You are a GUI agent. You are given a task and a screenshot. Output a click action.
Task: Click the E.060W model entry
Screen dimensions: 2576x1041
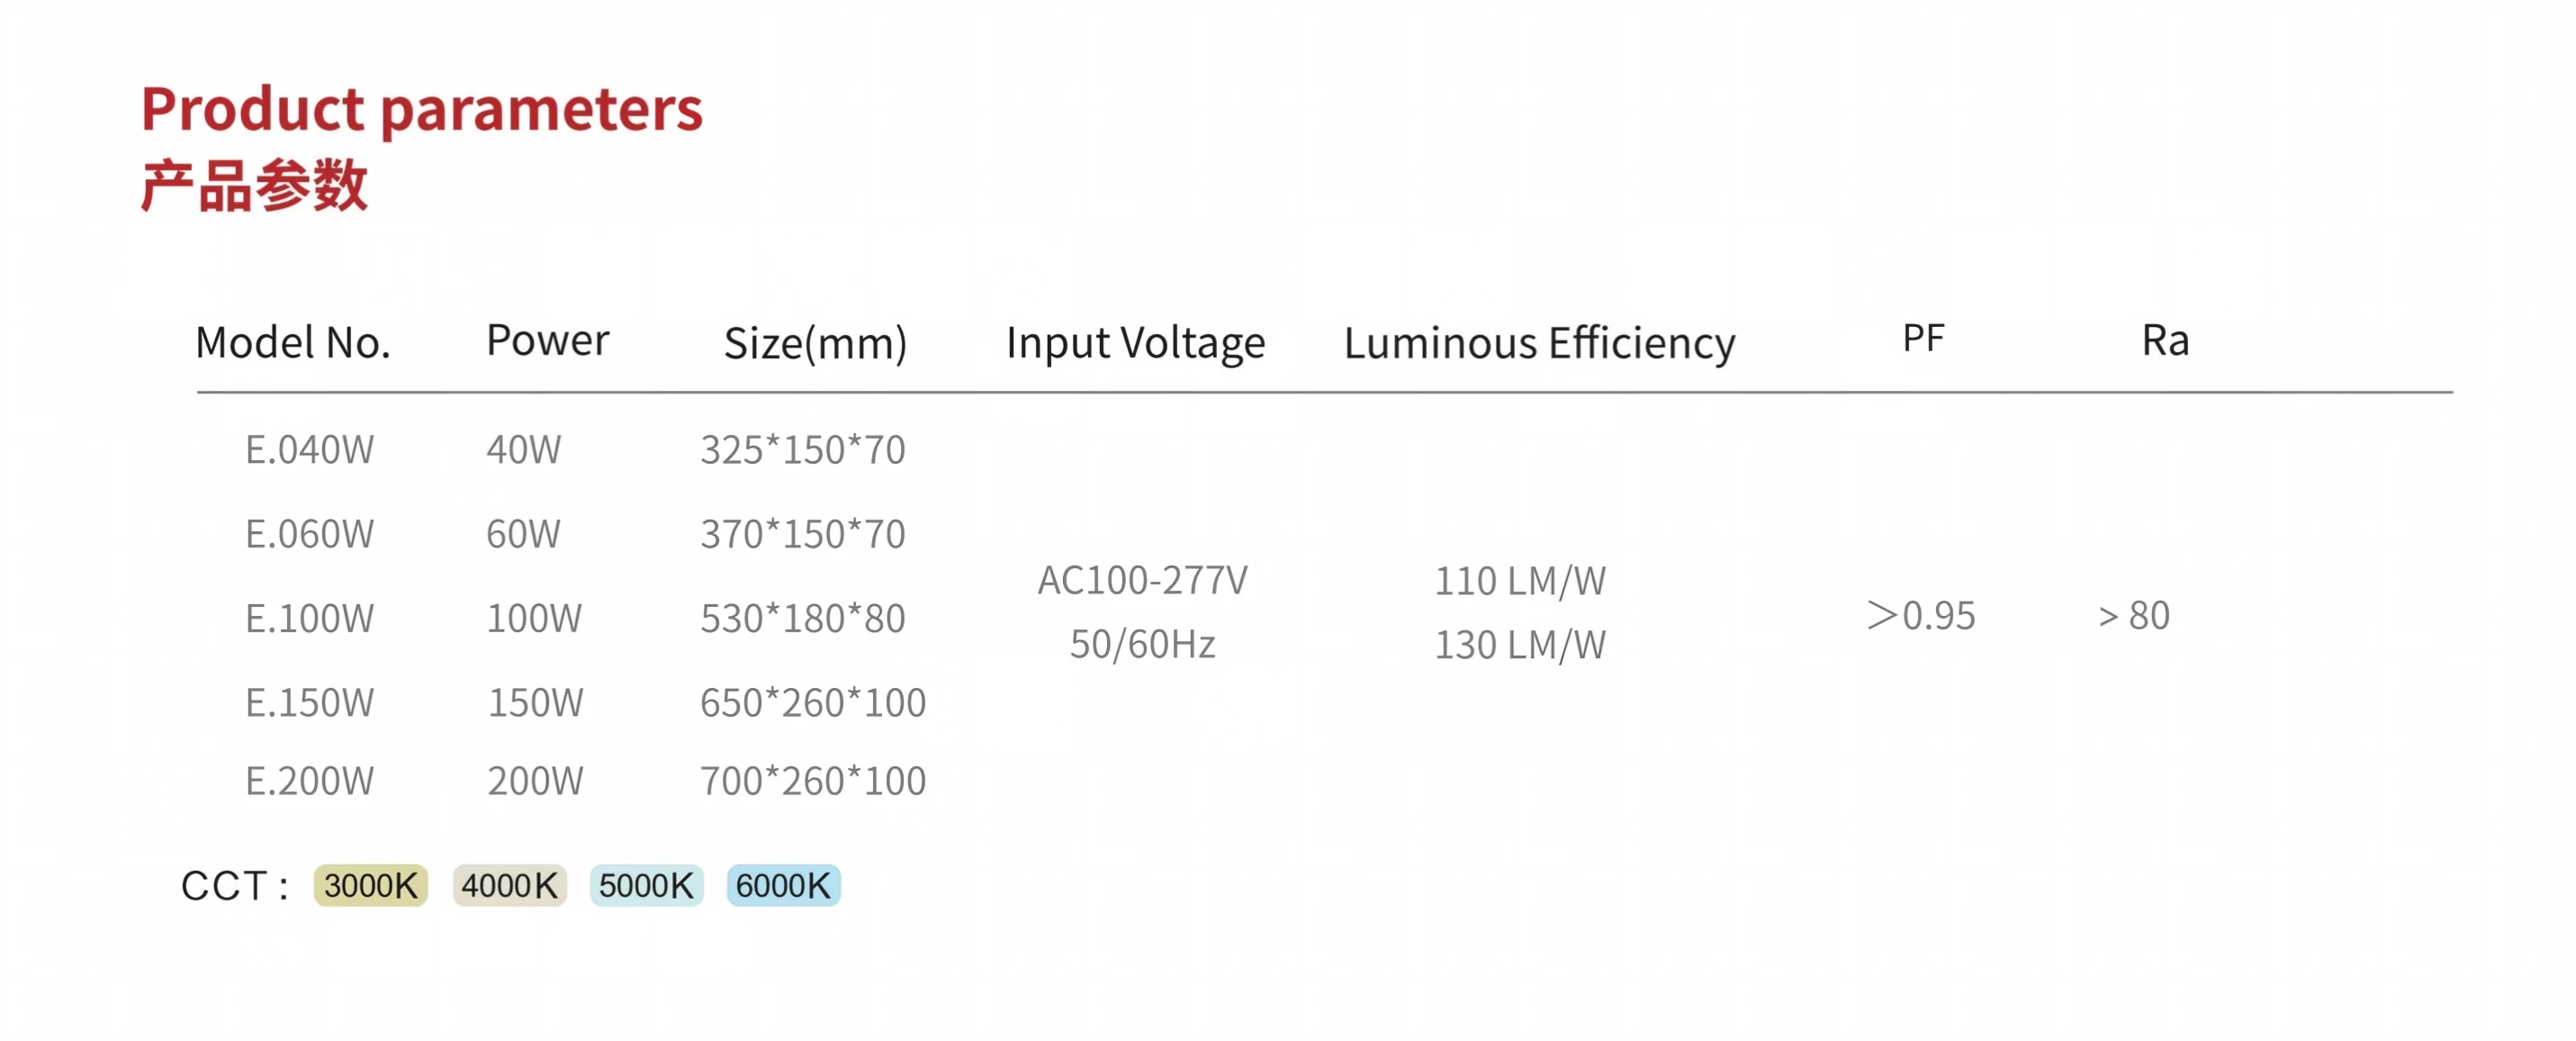[x=309, y=533]
